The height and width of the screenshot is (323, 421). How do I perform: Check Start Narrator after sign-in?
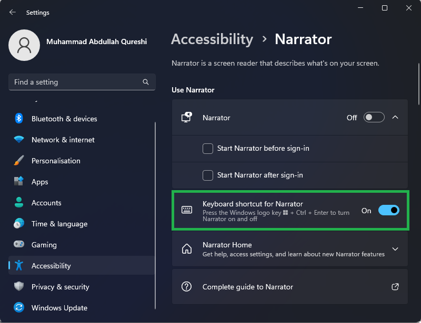tap(208, 175)
